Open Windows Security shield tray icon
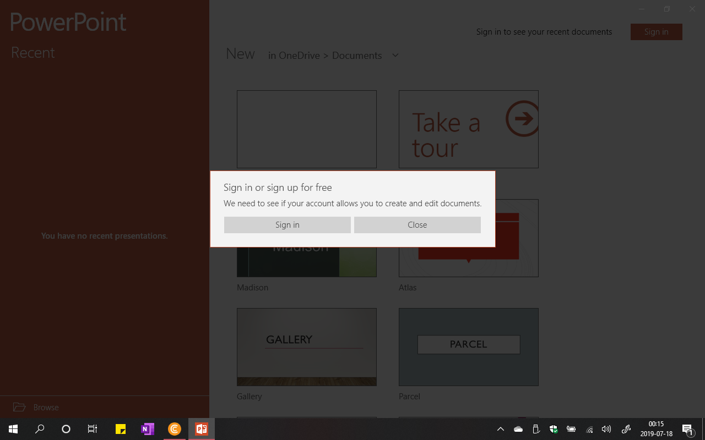The image size is (705, 440). [554, 429]
